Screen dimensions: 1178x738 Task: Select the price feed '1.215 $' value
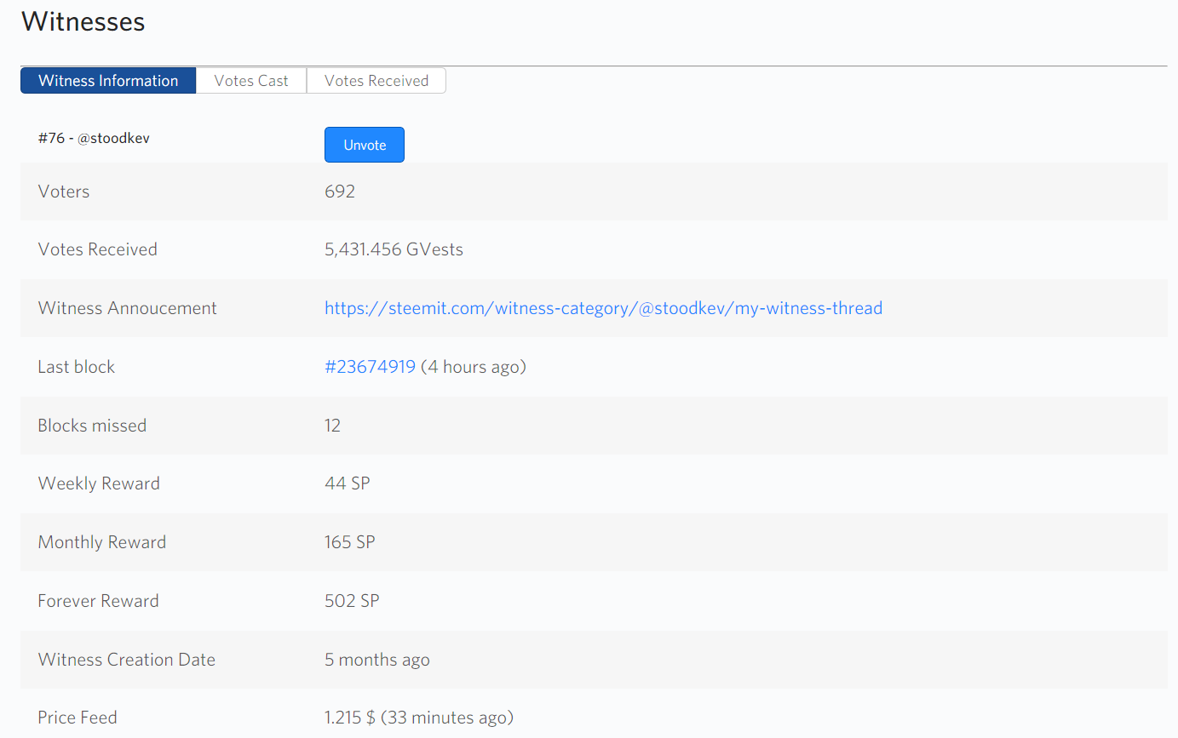tap(350, 718)
